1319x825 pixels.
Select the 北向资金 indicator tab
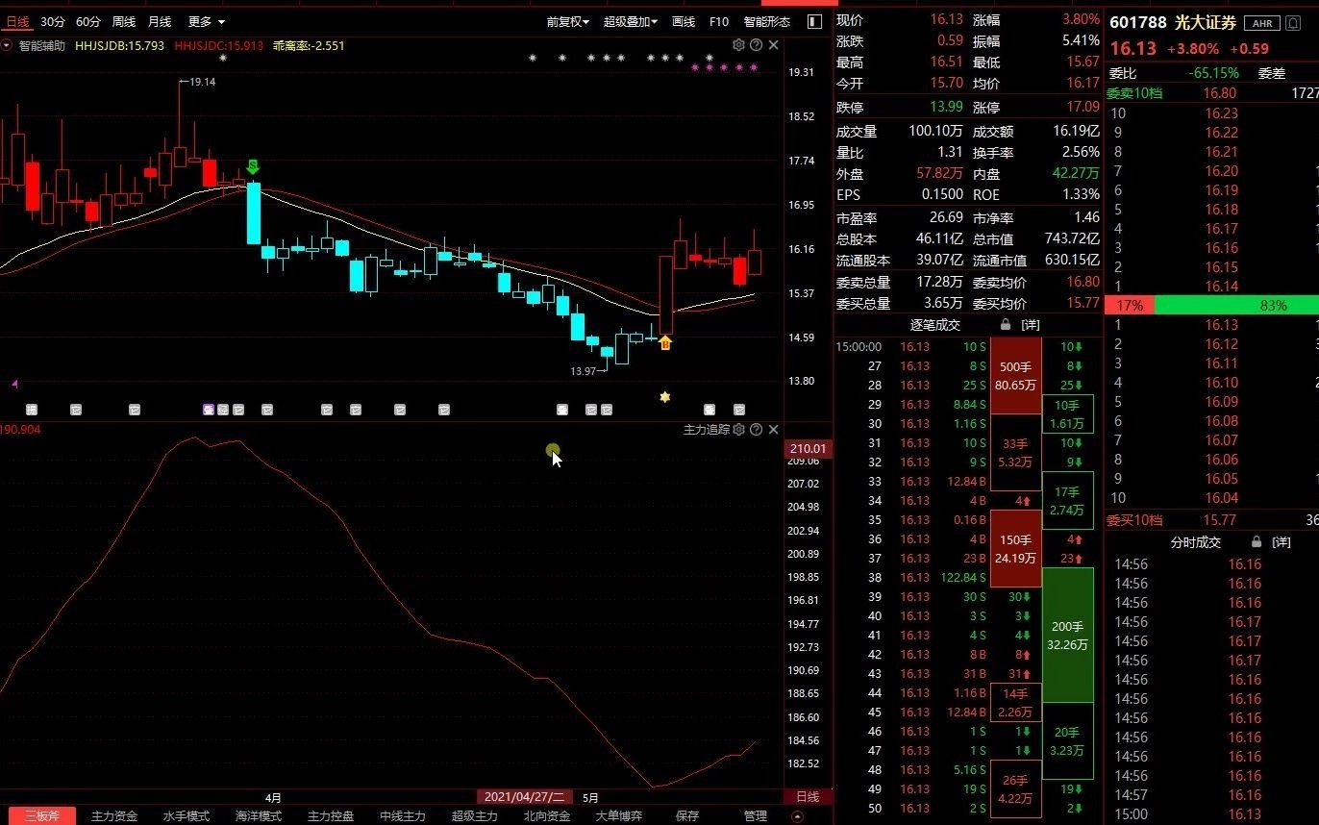(547, 816)
